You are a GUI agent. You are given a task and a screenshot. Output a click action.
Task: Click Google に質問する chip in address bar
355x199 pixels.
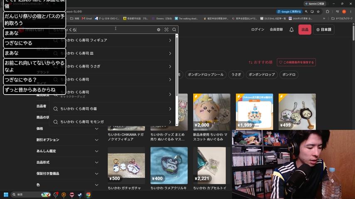289,12
